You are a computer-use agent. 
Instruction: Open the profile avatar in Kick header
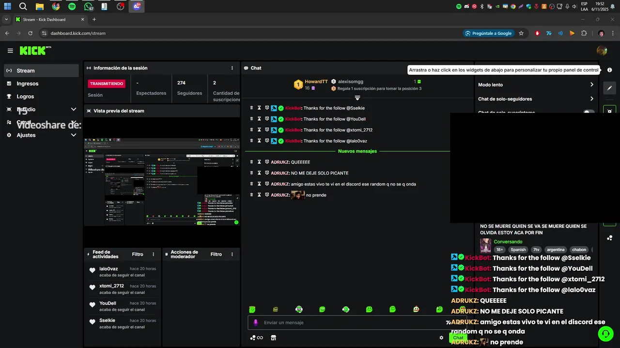click(602, 51)
